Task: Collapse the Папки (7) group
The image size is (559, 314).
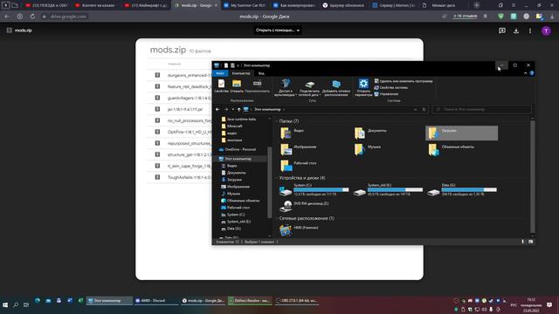Action: 277,121
